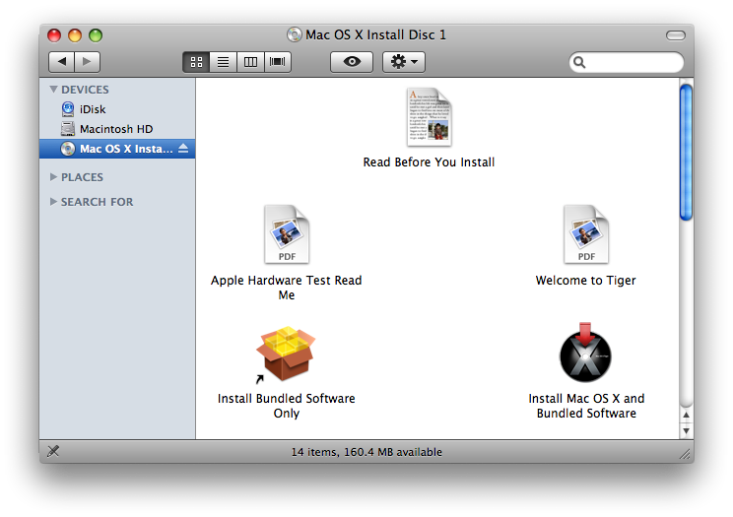Eject the Mac OS X Install disc
The image size is (733, 517).
click(x=184, y=149)
